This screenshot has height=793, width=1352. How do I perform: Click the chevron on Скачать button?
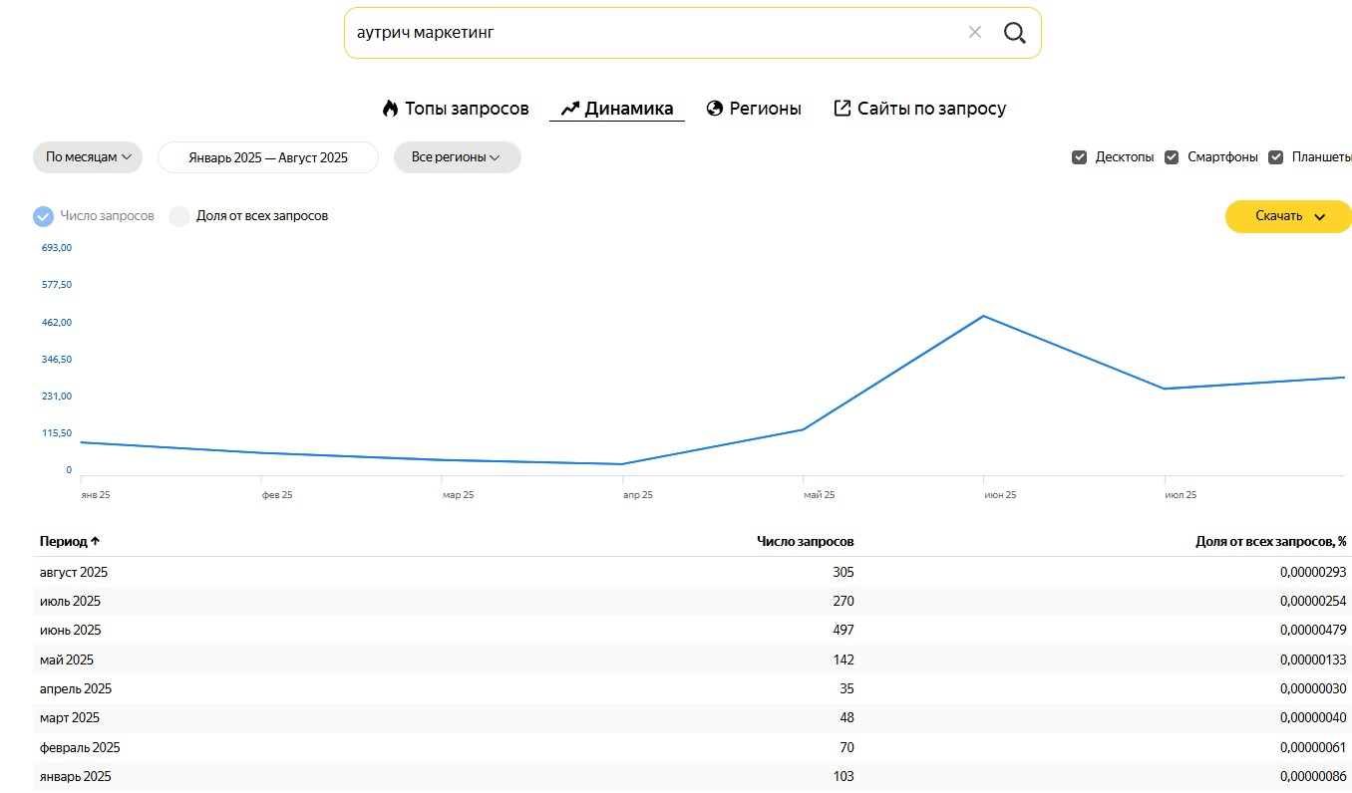pyautogui.click(x=1320, y=217)
